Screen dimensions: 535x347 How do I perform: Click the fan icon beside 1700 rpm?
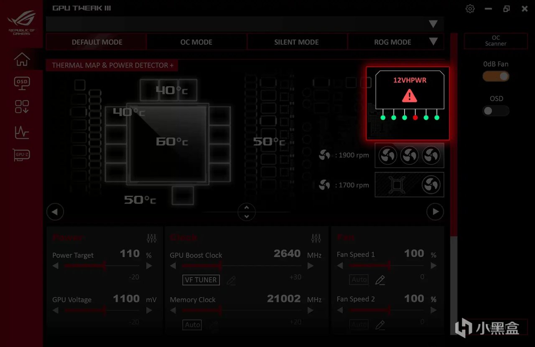point(324,185)
